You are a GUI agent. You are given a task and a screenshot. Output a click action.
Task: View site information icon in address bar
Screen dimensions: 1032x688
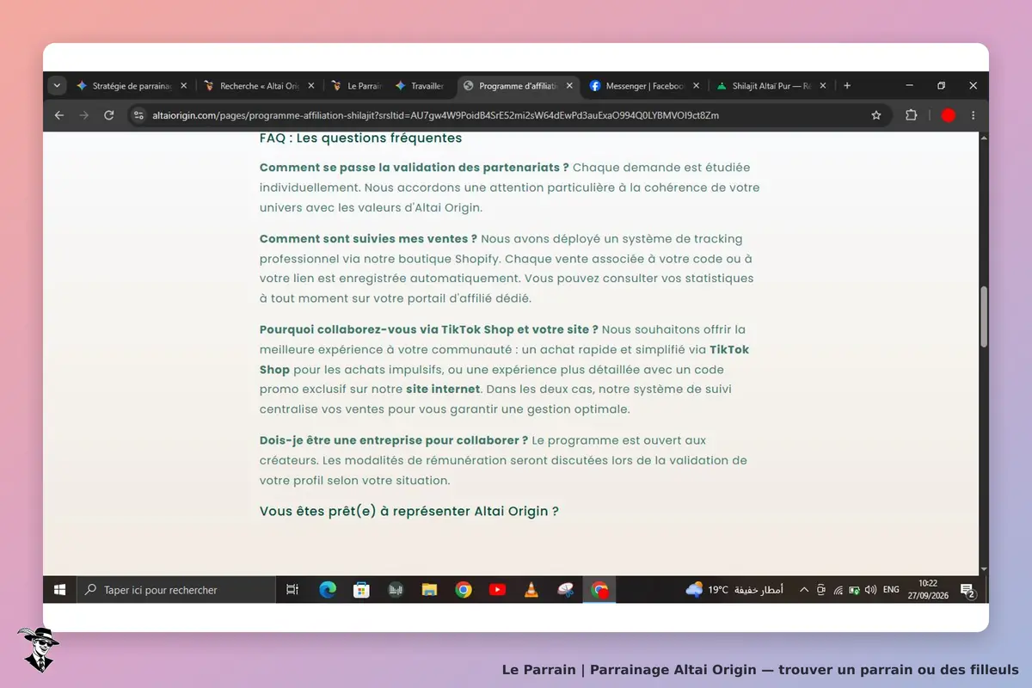point(139,115)
